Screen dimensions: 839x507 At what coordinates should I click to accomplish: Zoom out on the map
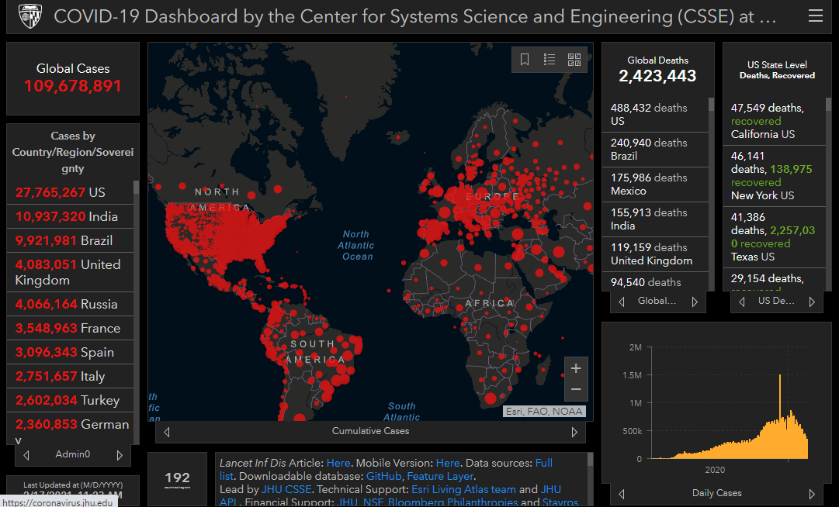[x=576, y=389]
